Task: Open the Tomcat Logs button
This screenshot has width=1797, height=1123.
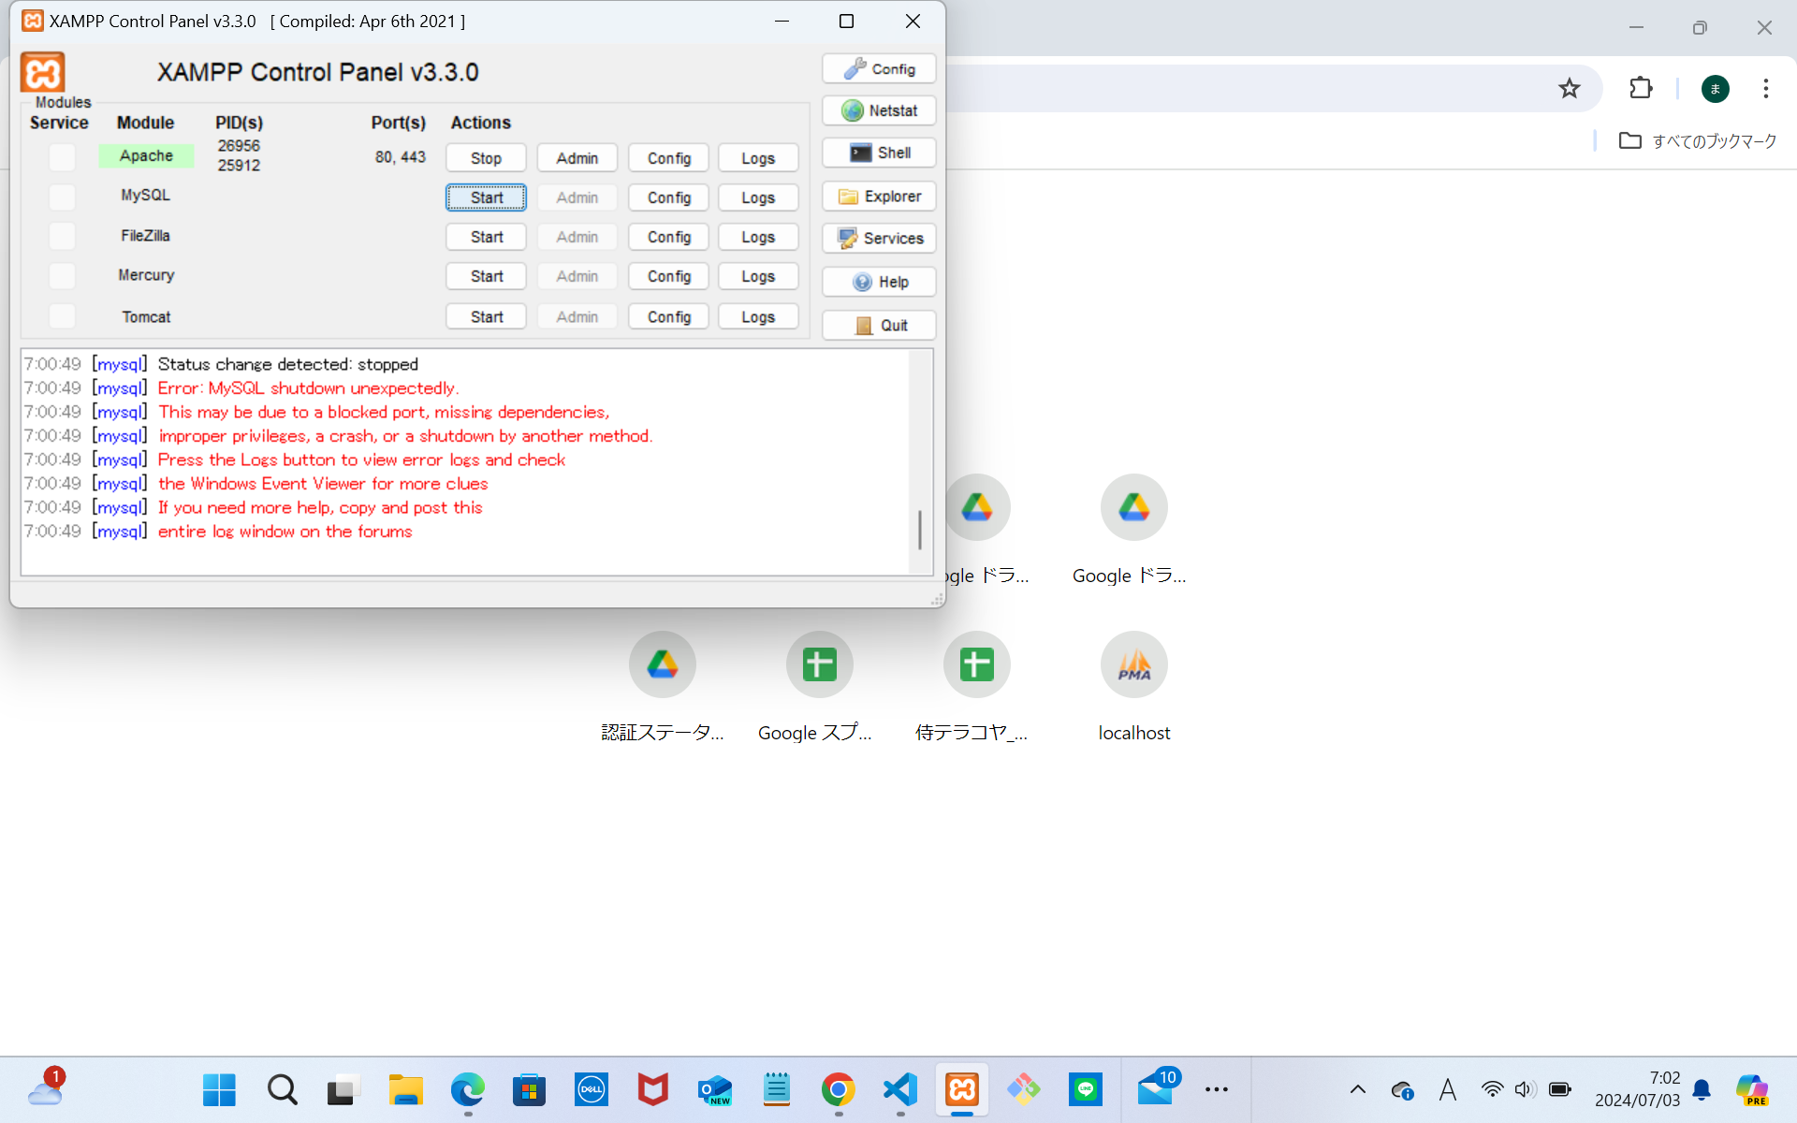Action: coord(758,317)
